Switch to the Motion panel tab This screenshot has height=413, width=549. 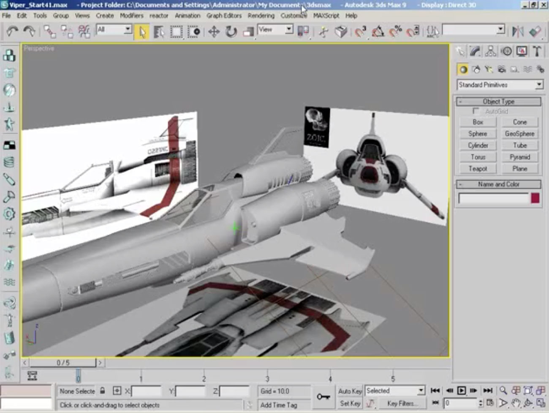coord(506,52)
